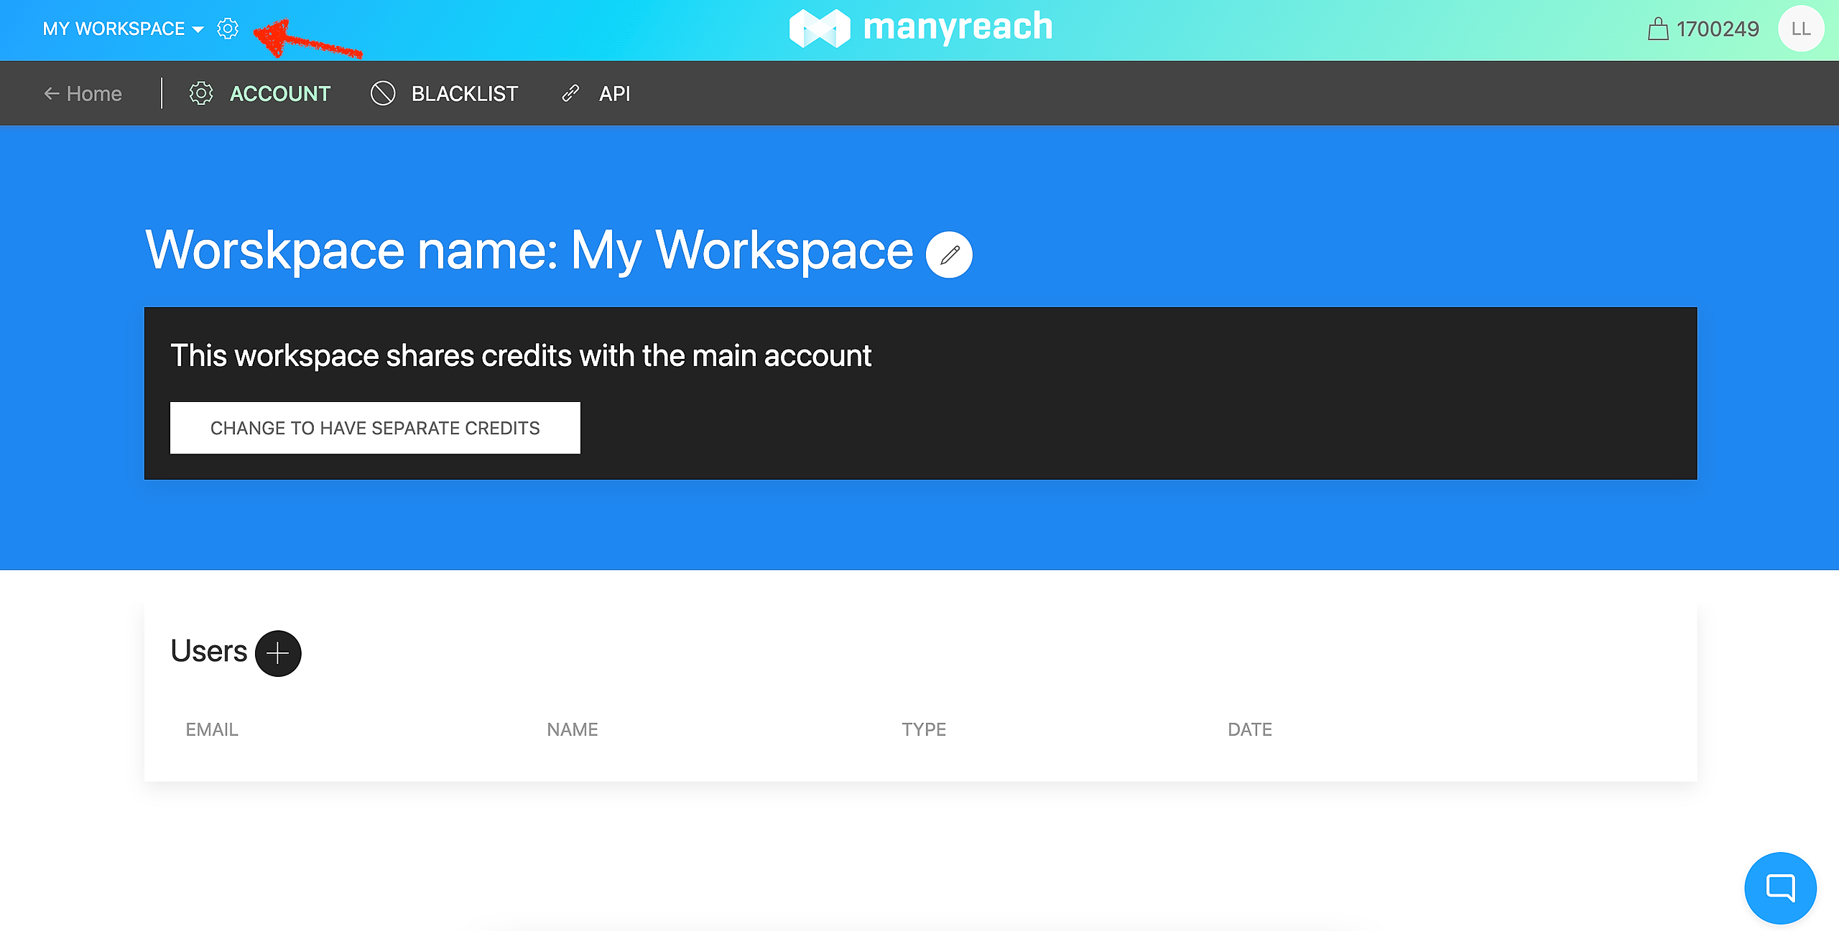This screenshot has width=1839, height=931.
Task: Open the credits bag icon
Action: pos(1658,29)
